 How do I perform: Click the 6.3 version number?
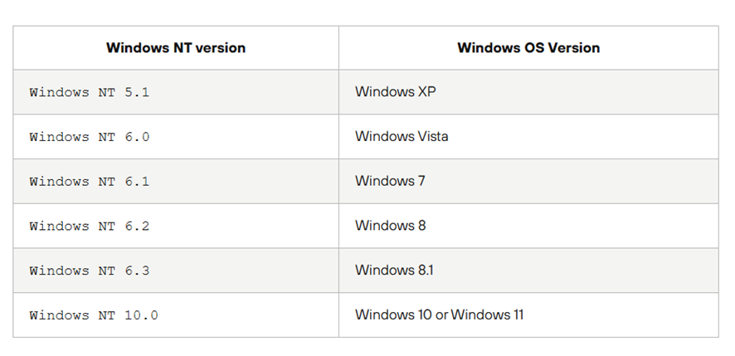click(x=137, y=271)
